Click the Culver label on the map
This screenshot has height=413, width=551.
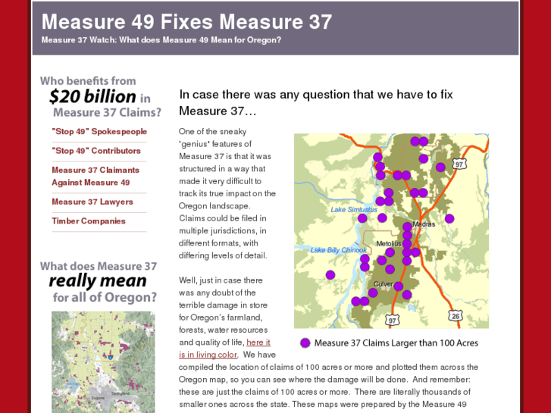383,284
